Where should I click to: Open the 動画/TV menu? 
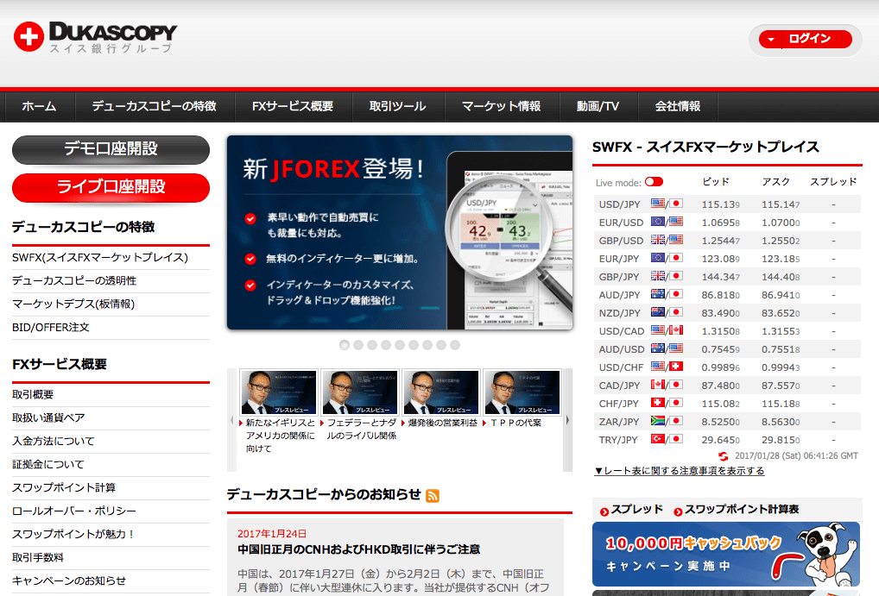[598, 106]
